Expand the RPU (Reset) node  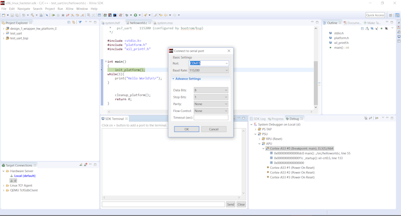[x=260, y=139]
